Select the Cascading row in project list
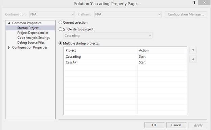The height and width of the screenshot is (130, 211). [125, 57]
